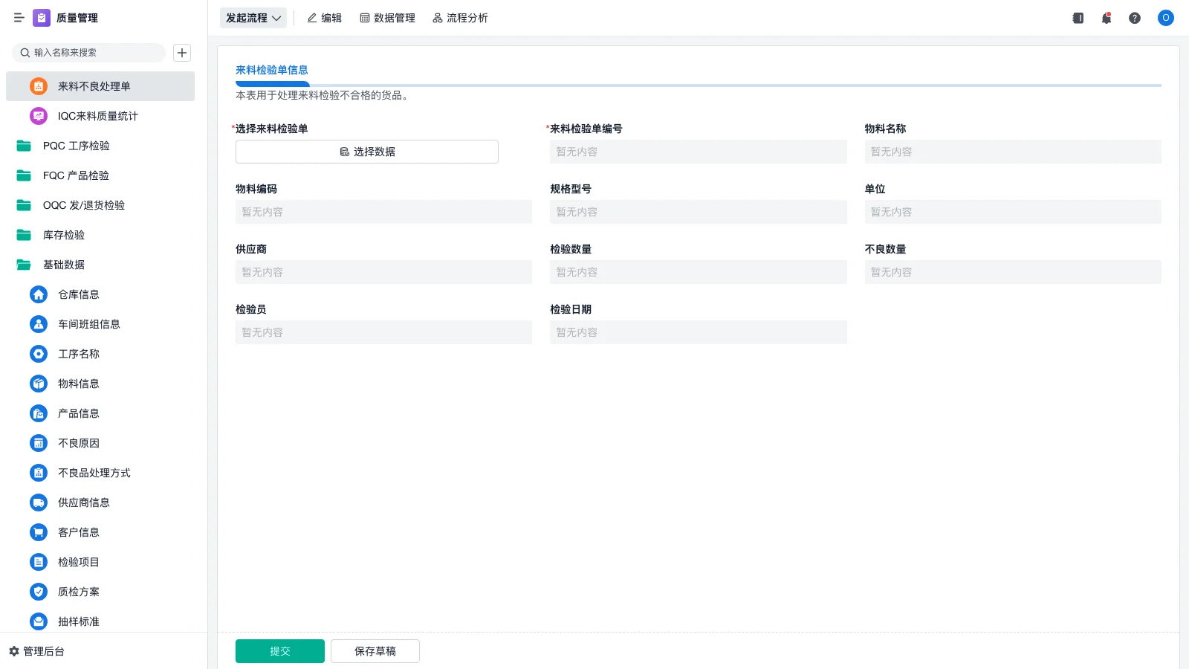Toggle the sidebar collapse icon near 质量管理

point(19,18)
